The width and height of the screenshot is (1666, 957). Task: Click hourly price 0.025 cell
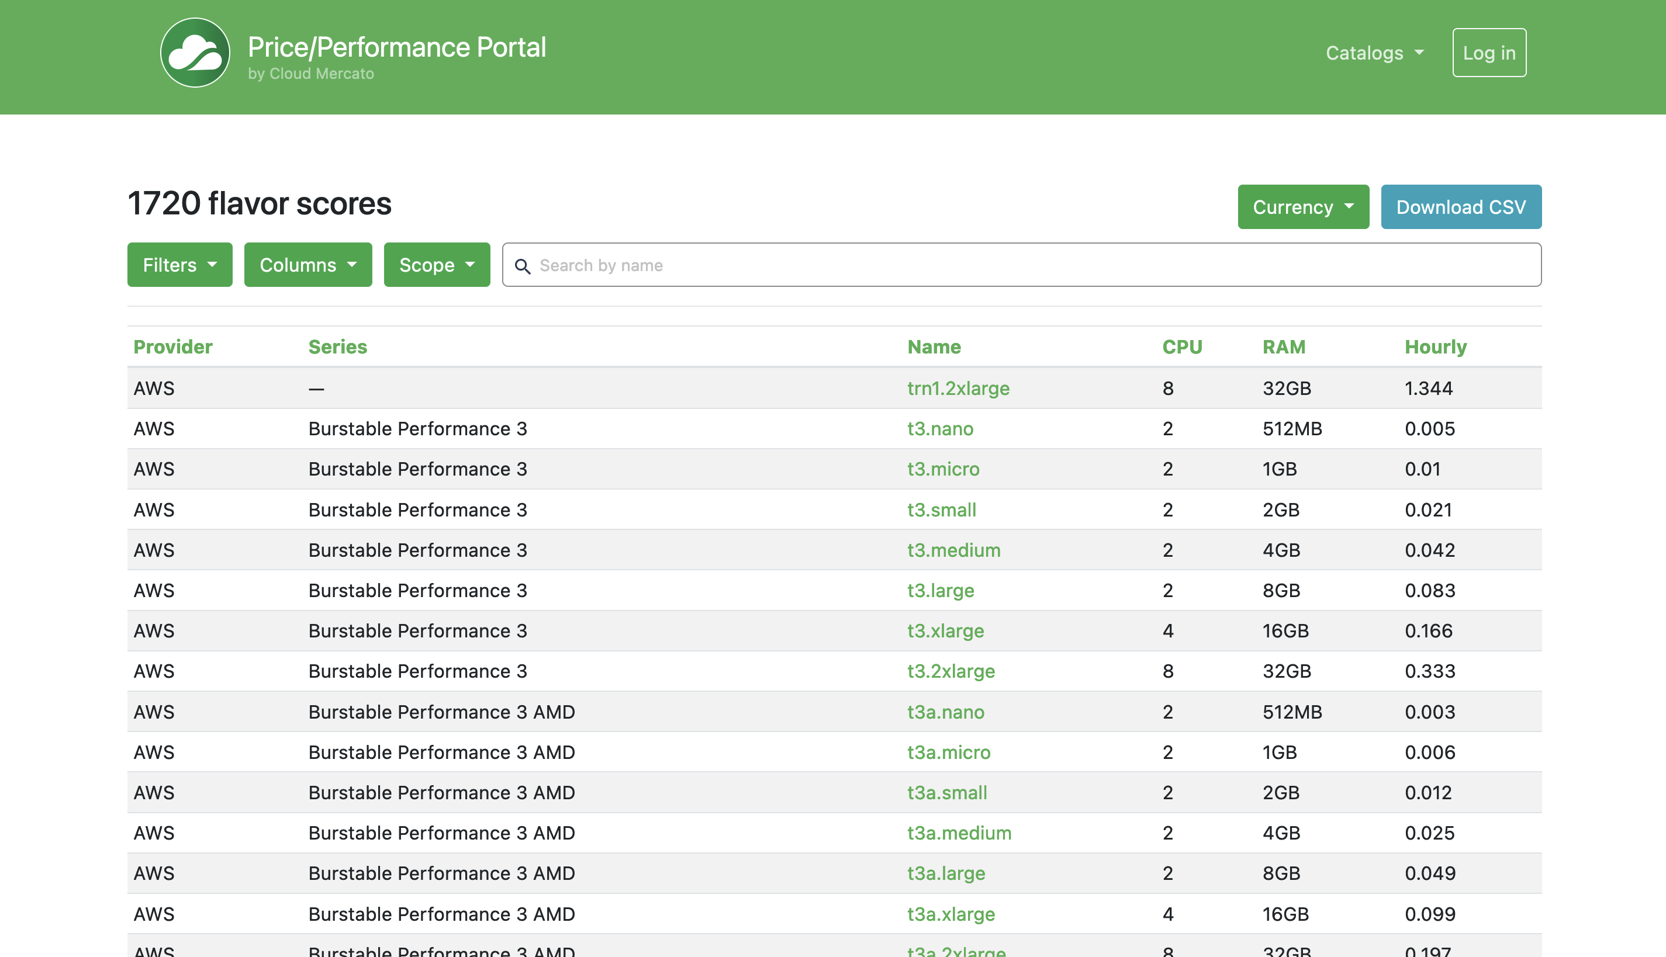point(1430,833)
